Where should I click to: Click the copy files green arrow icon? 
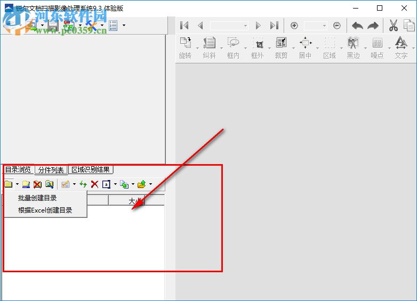124,184
